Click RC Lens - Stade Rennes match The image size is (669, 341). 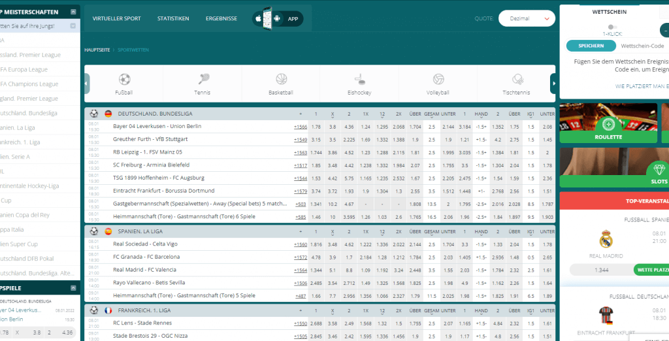[x=142, y=323]
